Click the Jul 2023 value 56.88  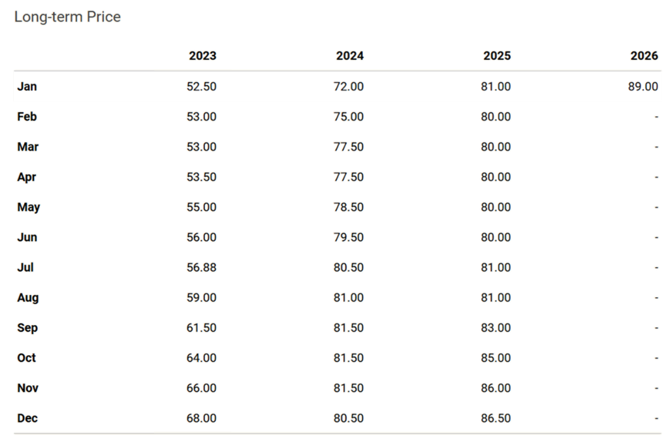201,267
